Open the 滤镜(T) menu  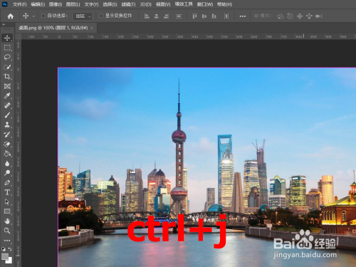[x=128, y=4]
